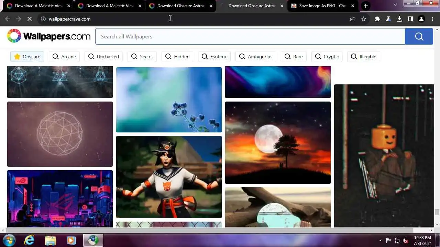Show hidden tray icons arrow
Viewport: 440px width, 247px height.
coord(380,240)
